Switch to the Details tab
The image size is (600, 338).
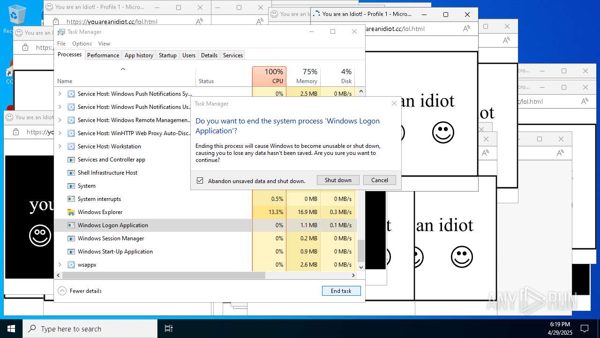click(x=209, y=55)
